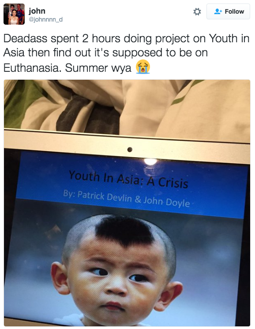
Task: Open john's profile avatar picture
Action: click(x=14, y=14)
